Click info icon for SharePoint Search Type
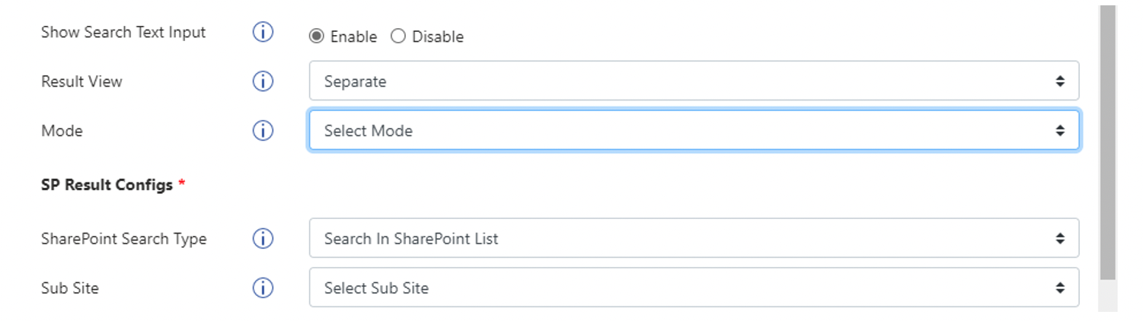 [x=263, y=239]
